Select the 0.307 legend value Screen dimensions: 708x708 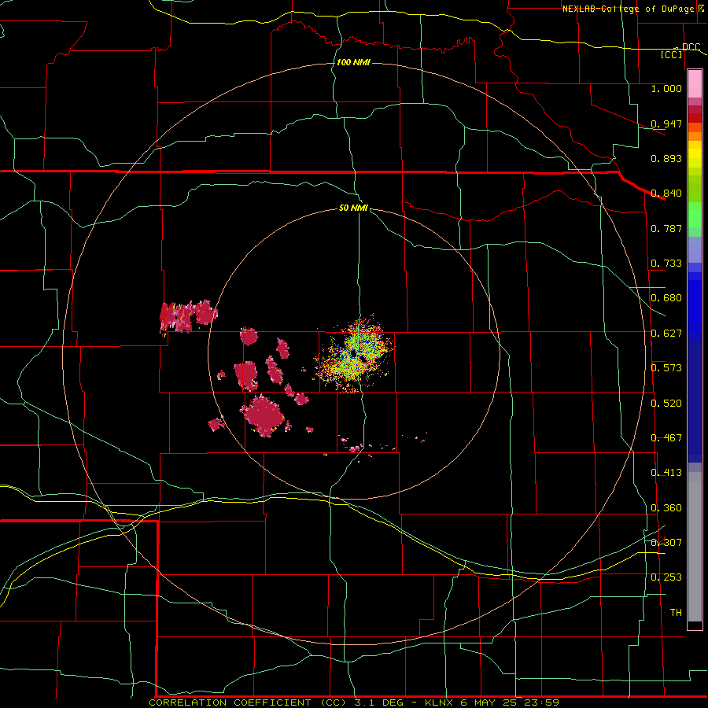[x=666, y=543]
